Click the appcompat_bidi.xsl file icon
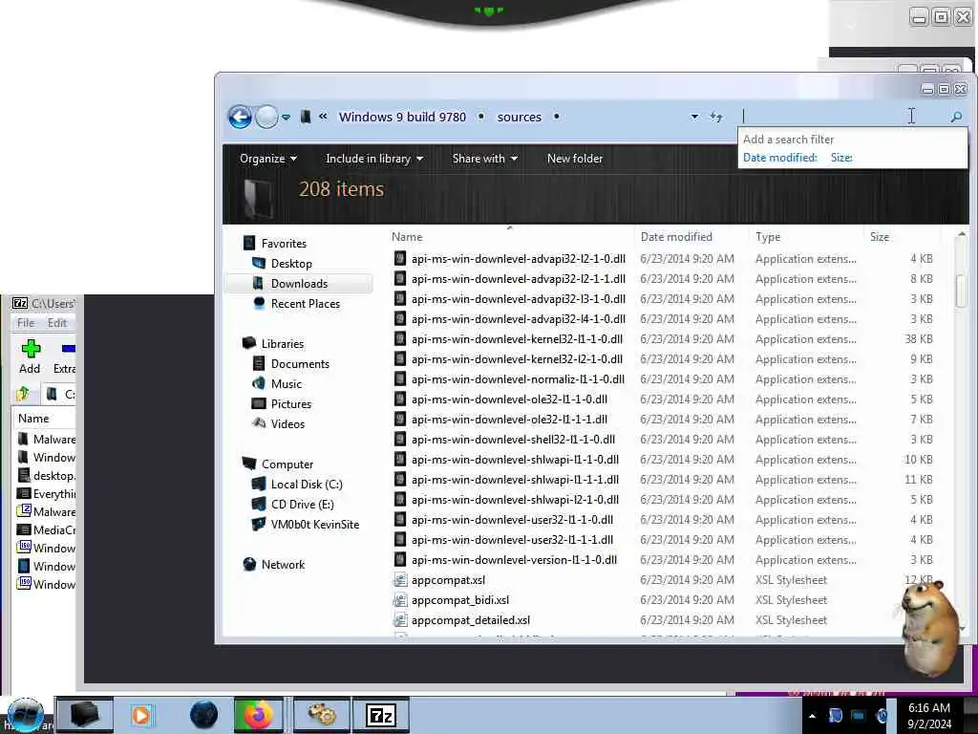The width and height of the screenshot is (978, 734). [x=400, y=600]
